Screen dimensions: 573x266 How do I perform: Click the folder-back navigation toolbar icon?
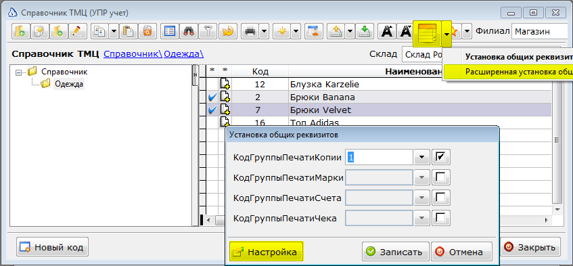pos(21,31)
